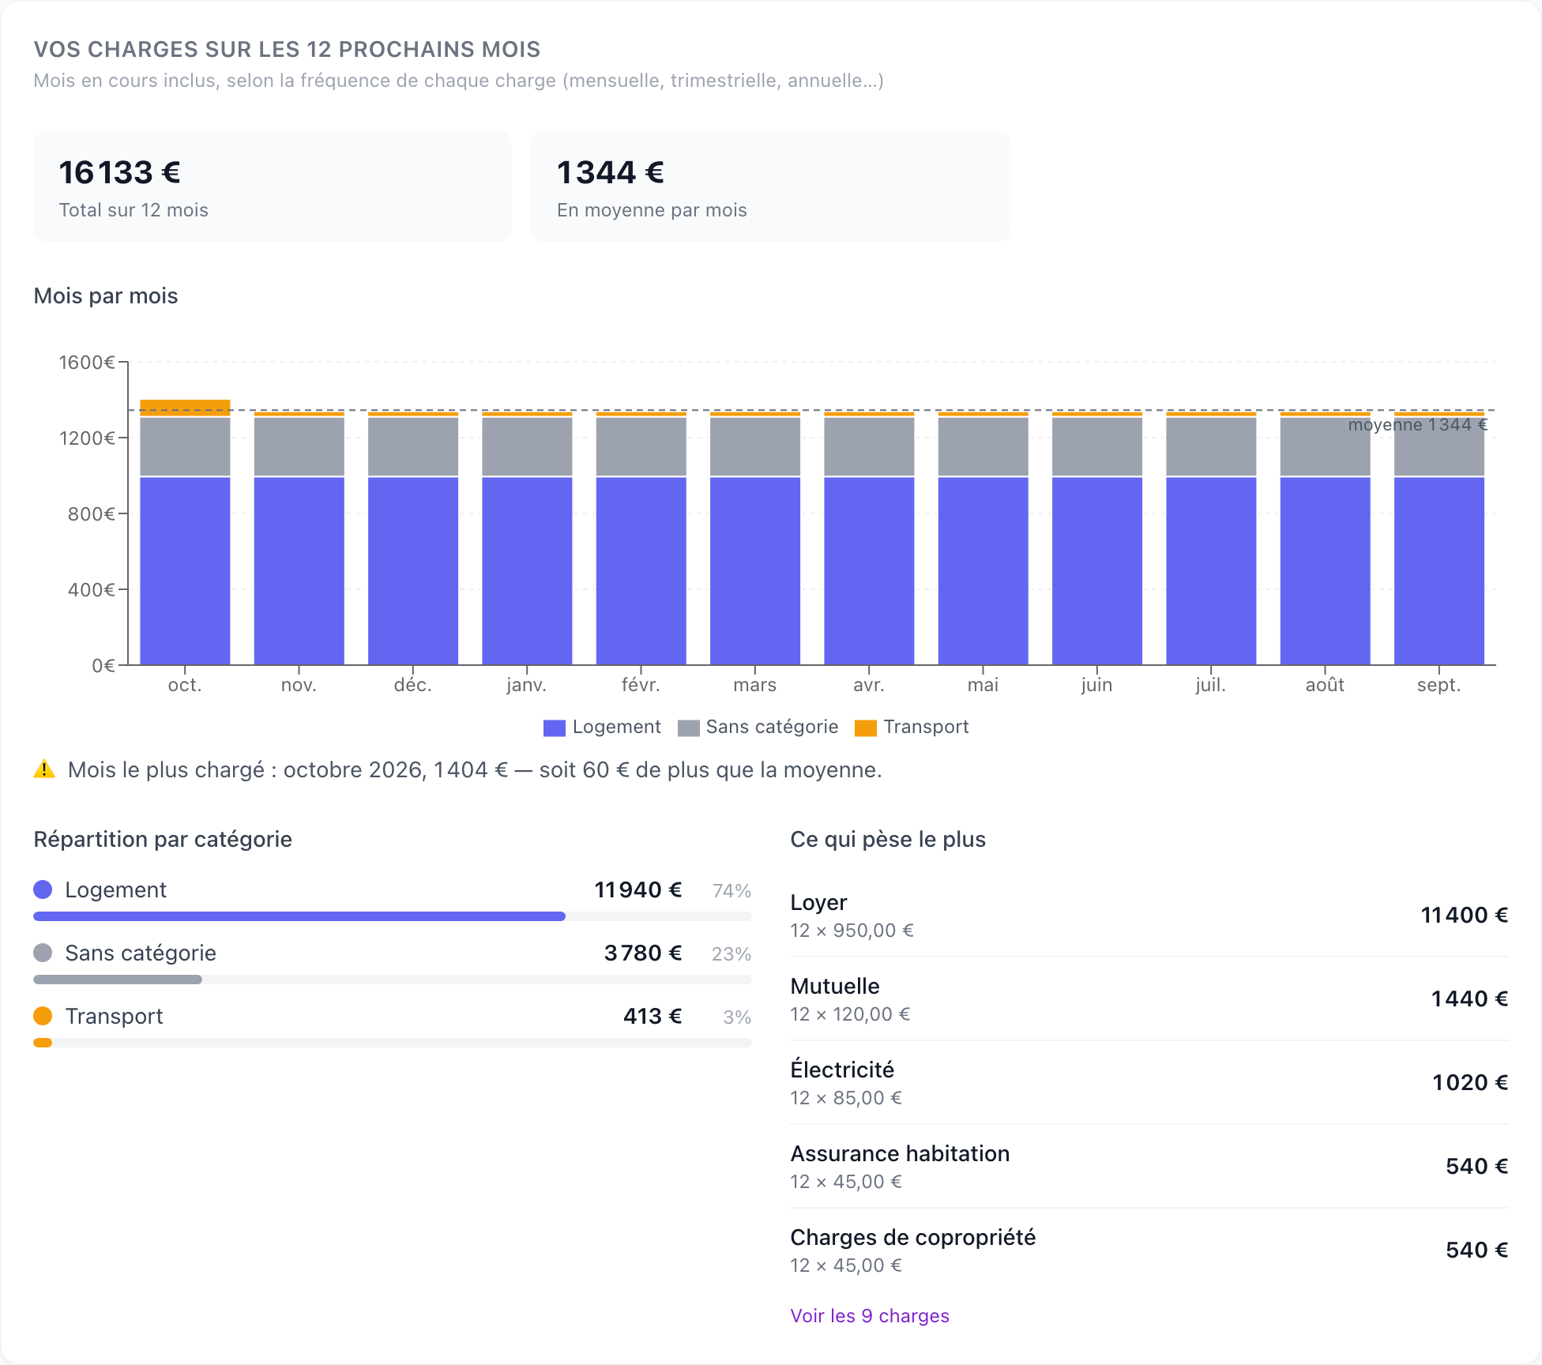Select the mai bar in the chart
1542x1365 pixels.
pos(983,539)
